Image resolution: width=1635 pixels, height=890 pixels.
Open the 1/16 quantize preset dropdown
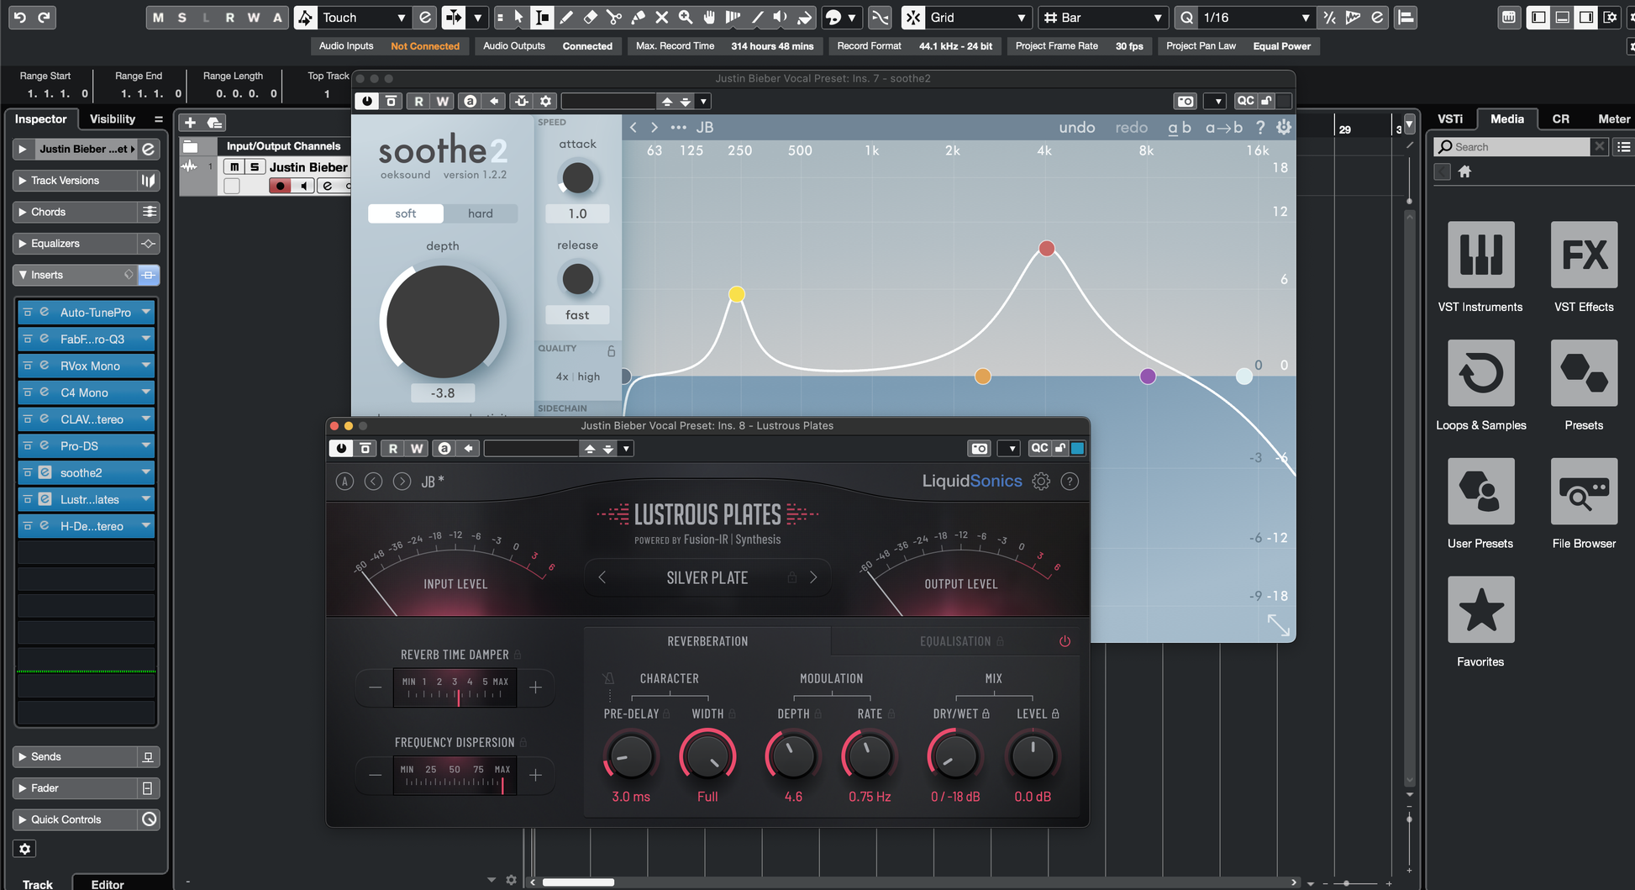[1304, 18]
